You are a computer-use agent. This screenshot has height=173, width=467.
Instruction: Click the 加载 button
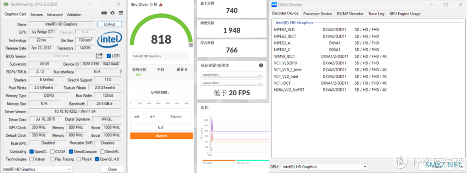click(x=137, y=116)
